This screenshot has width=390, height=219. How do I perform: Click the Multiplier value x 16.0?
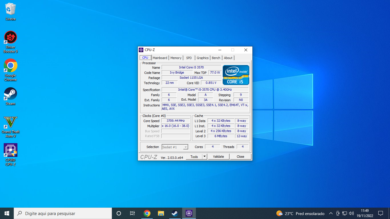click(176, 126)
